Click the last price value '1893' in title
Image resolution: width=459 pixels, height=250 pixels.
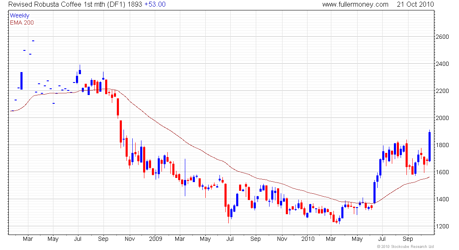pos(135,5)
